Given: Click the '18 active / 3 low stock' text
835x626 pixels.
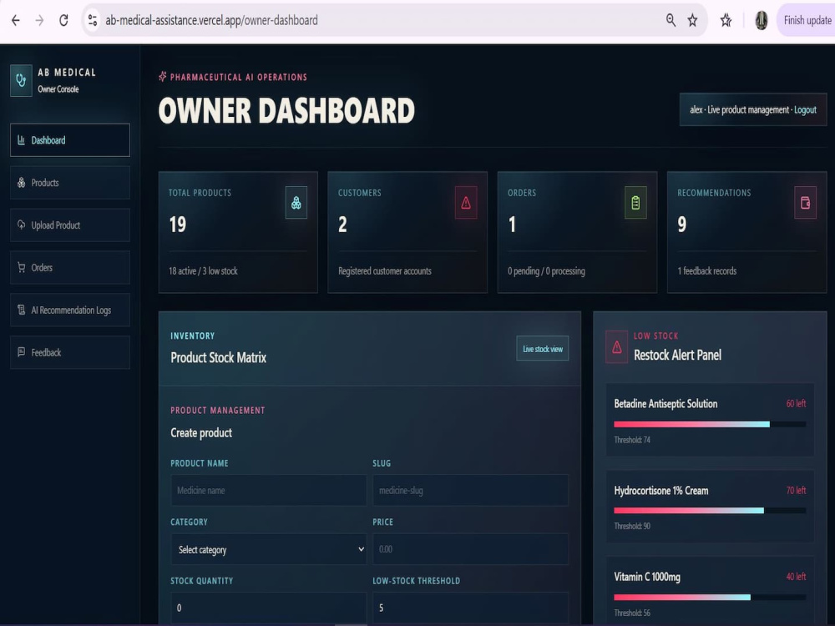Looking at the screenshot, I should coord(203,271).
